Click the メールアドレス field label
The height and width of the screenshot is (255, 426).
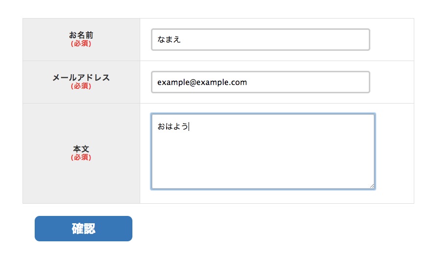tap(81, 78)
